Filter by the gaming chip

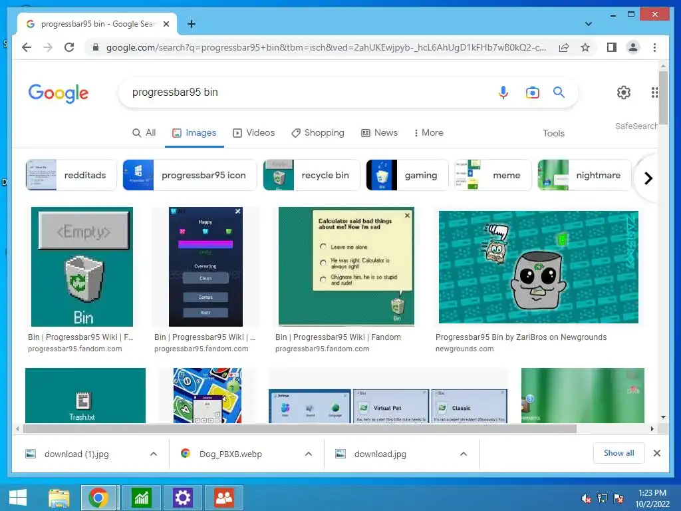tap(407, 175)
